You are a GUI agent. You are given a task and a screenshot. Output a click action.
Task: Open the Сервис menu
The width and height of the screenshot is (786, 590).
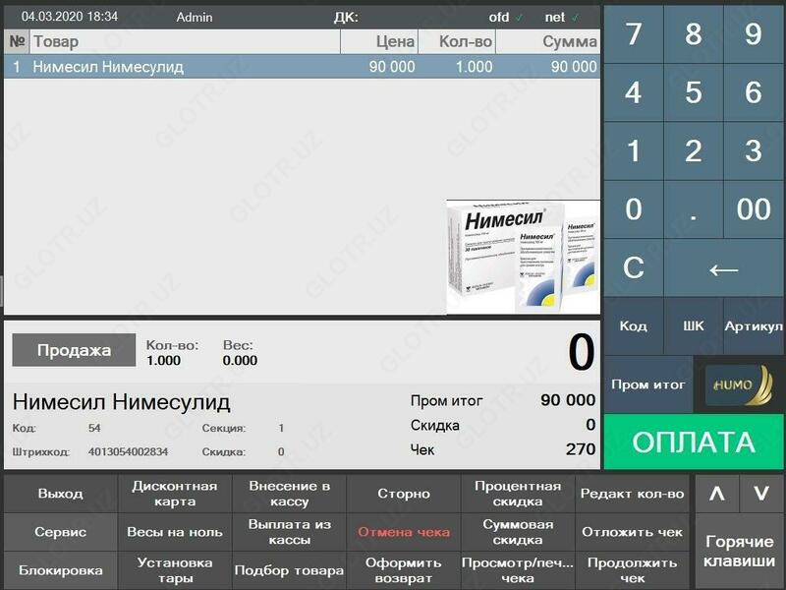[61, 532]
